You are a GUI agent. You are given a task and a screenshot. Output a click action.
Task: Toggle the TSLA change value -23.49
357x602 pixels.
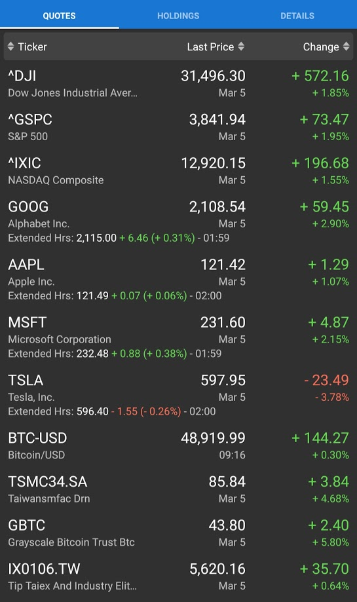(x=326, y=380)
